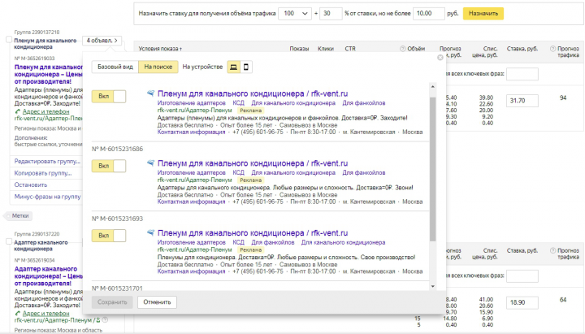The height and width of the screenshot is (334, 585).
Task: Open Изготовление адаптеров sitelink in first ad
Action: coord(192,103)
